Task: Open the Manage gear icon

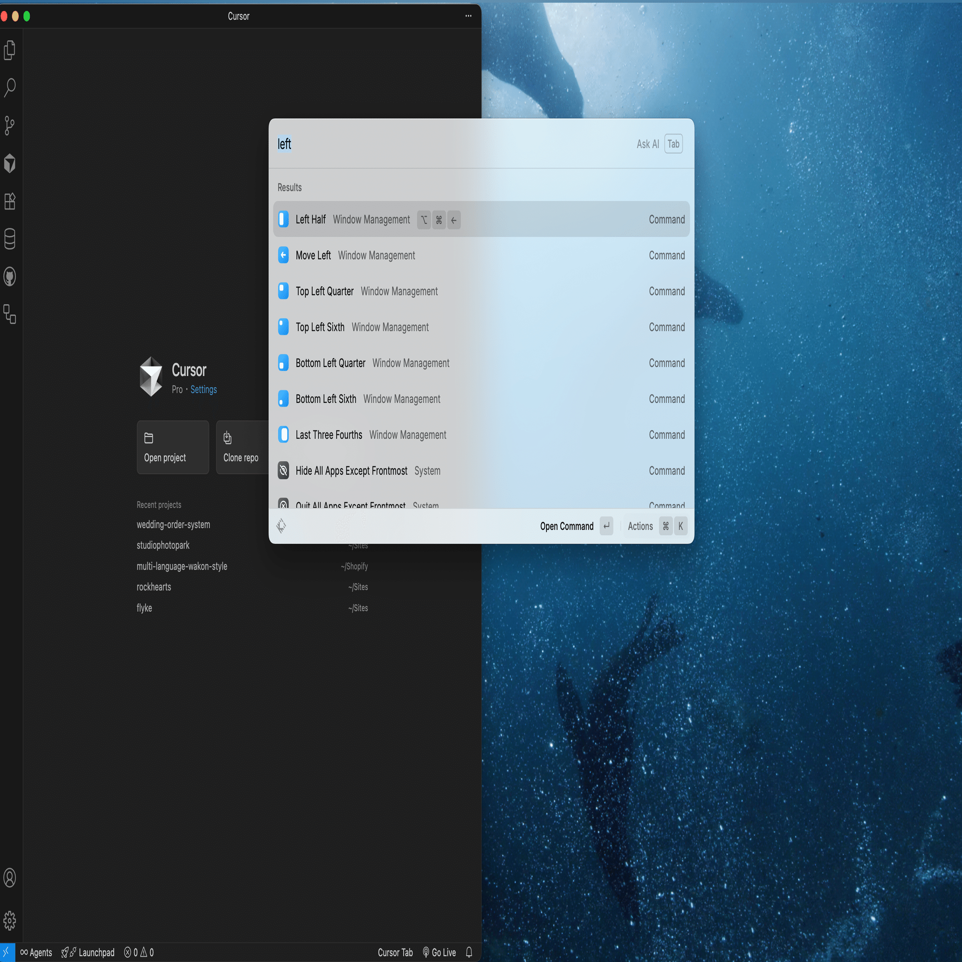Action: point(10,920)
